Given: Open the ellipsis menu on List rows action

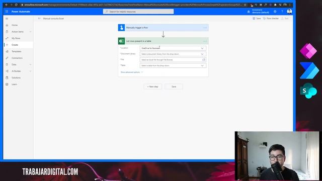Looking at the screenshot, I should tap(205, 41).
